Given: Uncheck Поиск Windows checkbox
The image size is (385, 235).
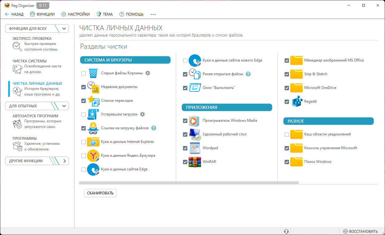Looking at the screenshot, I should coord(287,162).
